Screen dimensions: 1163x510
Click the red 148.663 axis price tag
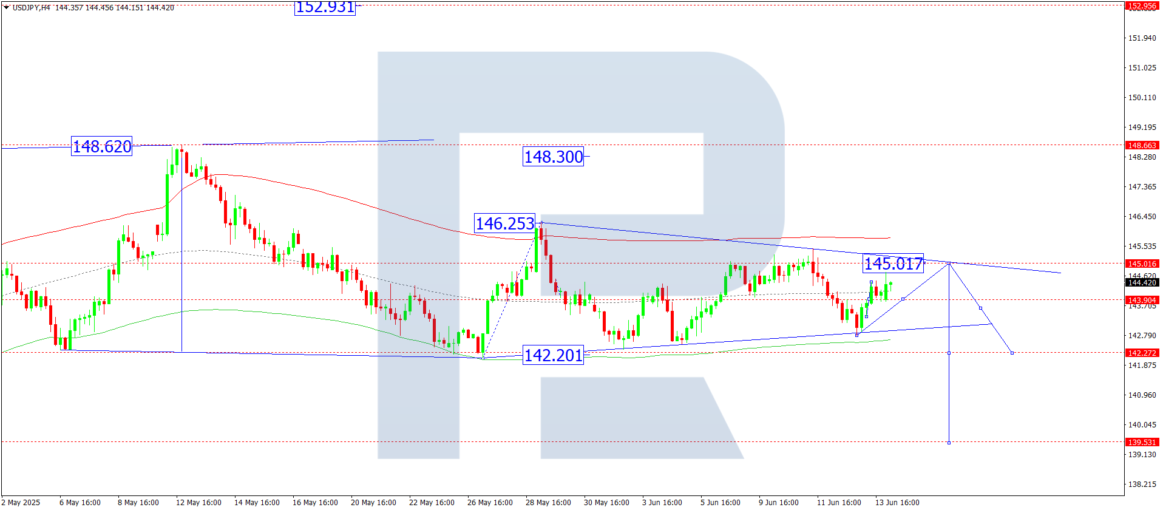1142,145
